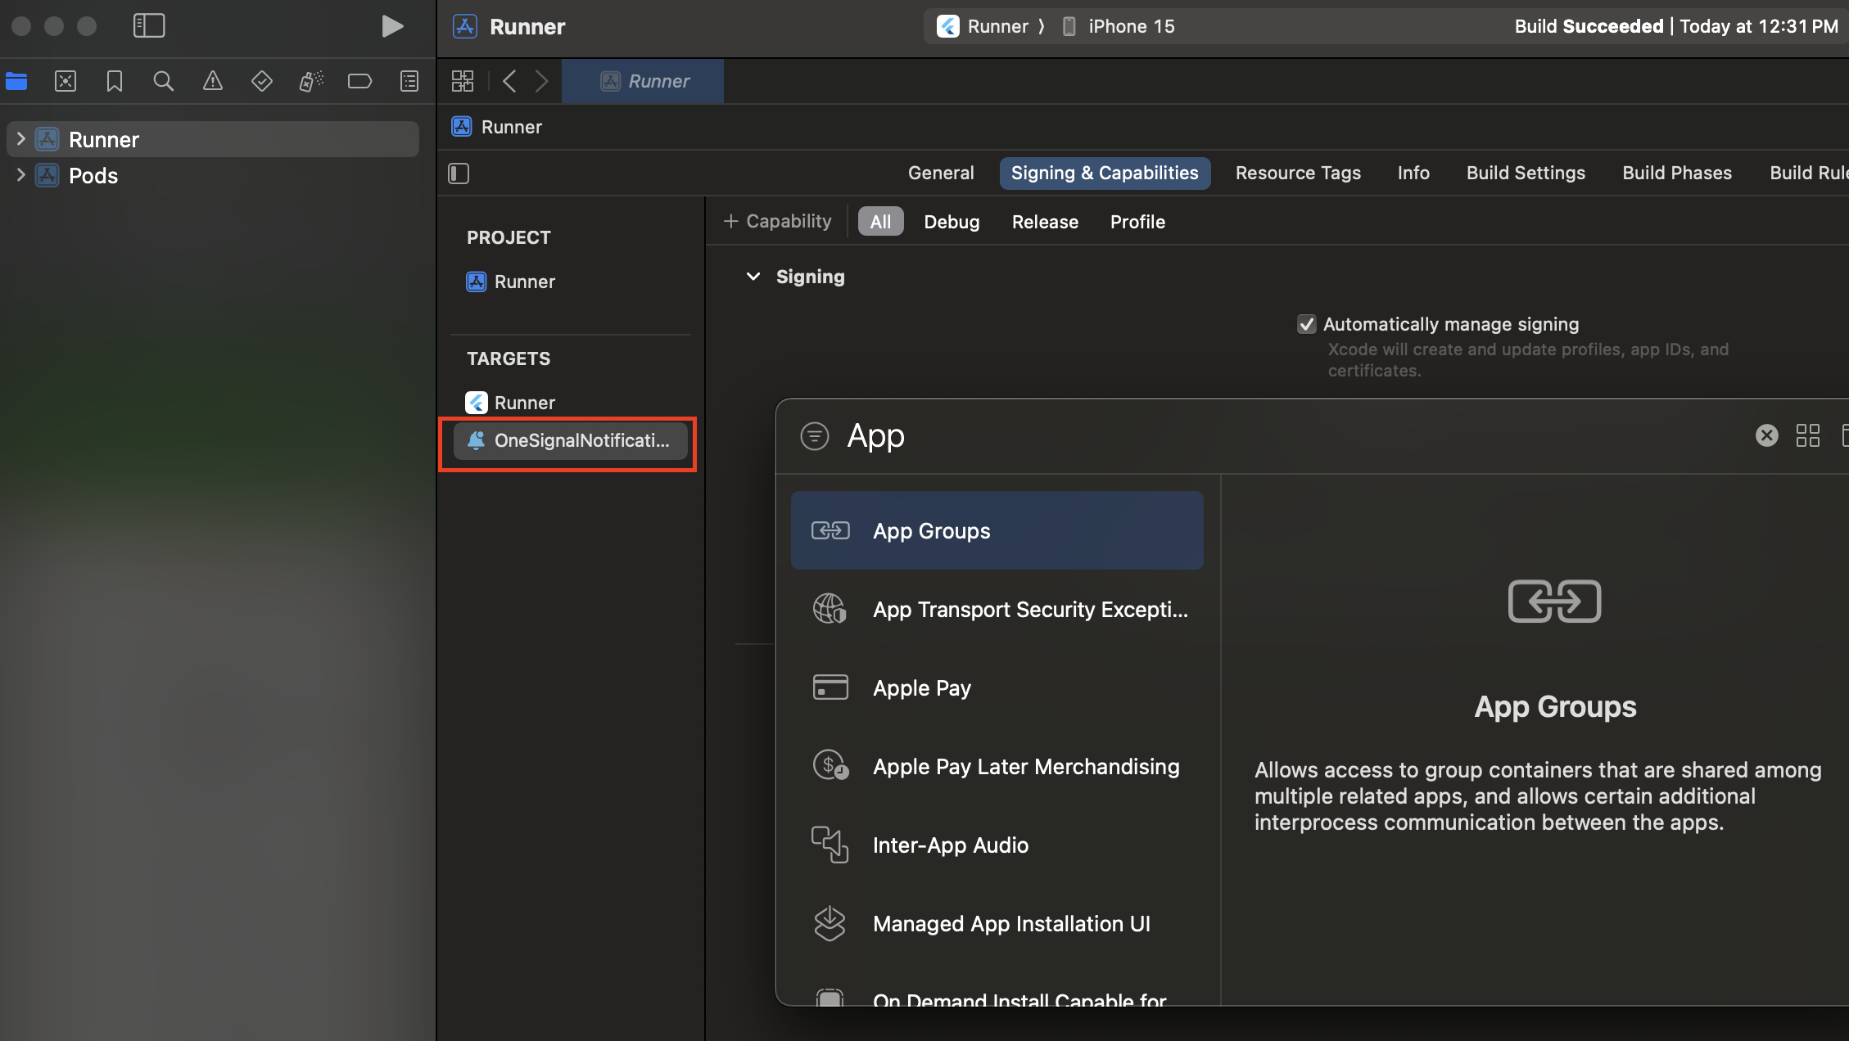This screenshot has height=1041, width=1849.
Task: Select Apple Pay Later Merchandising capability
Action: click(x=997, y=766)
